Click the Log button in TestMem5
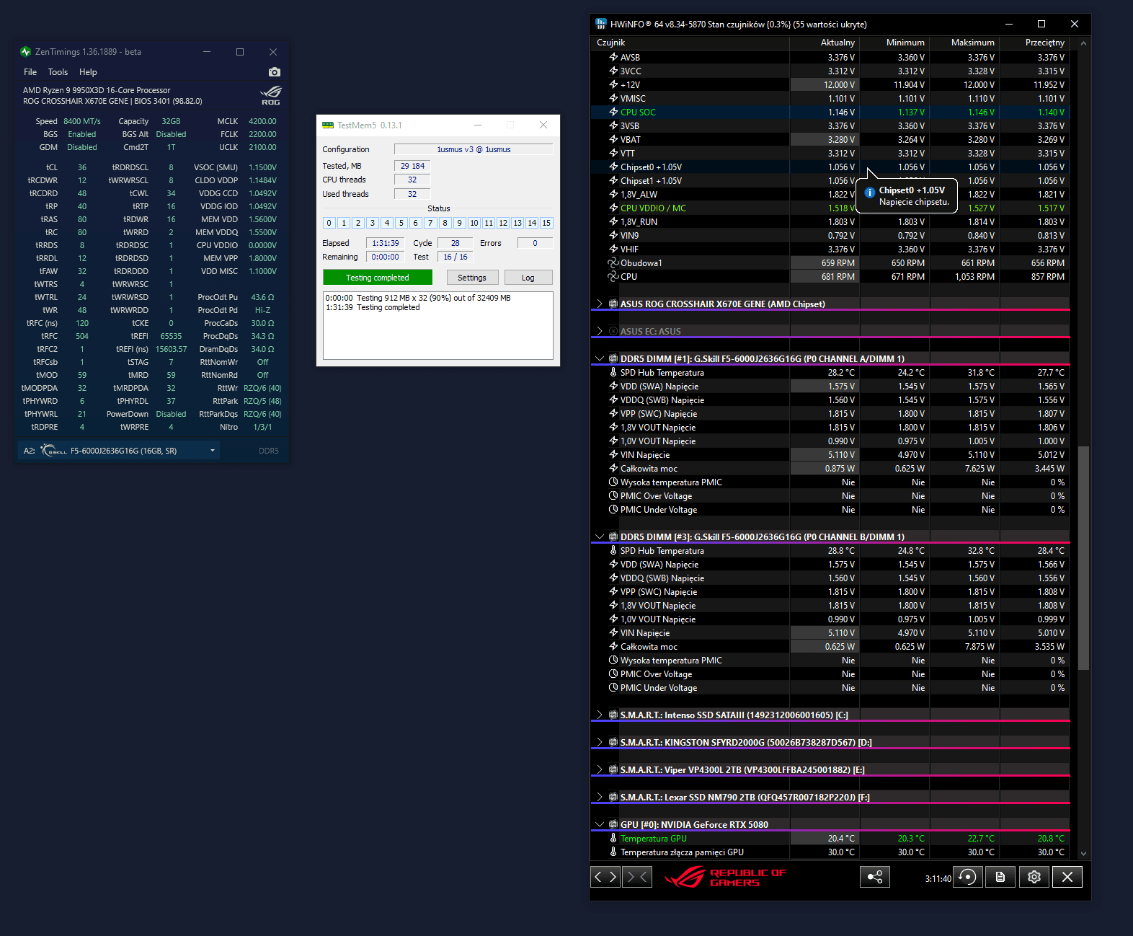1133x936 pixels. (528, 278)
